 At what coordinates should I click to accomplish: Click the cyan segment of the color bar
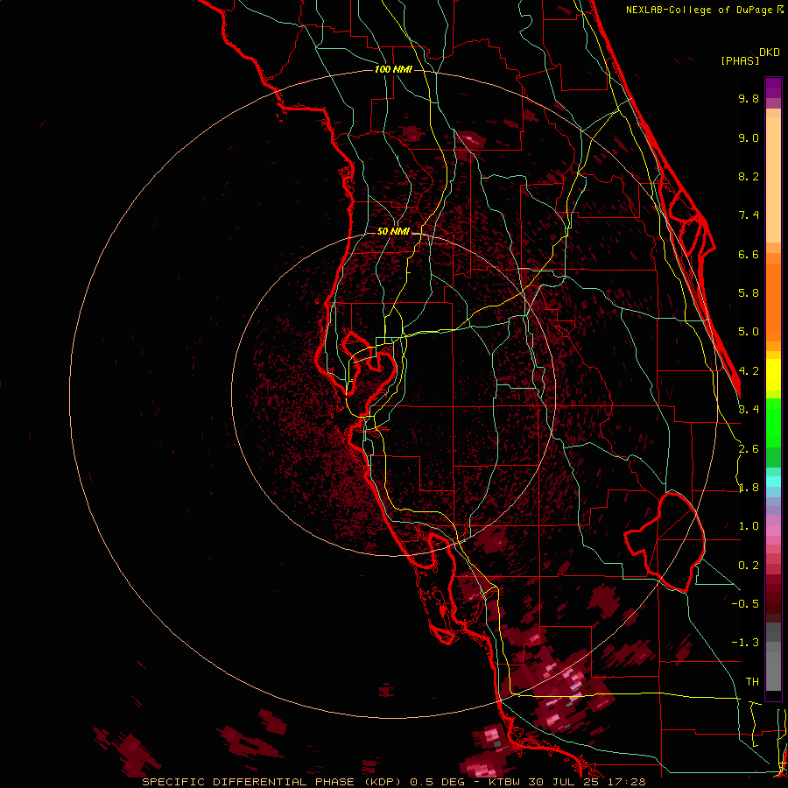[x=773, y=482]
